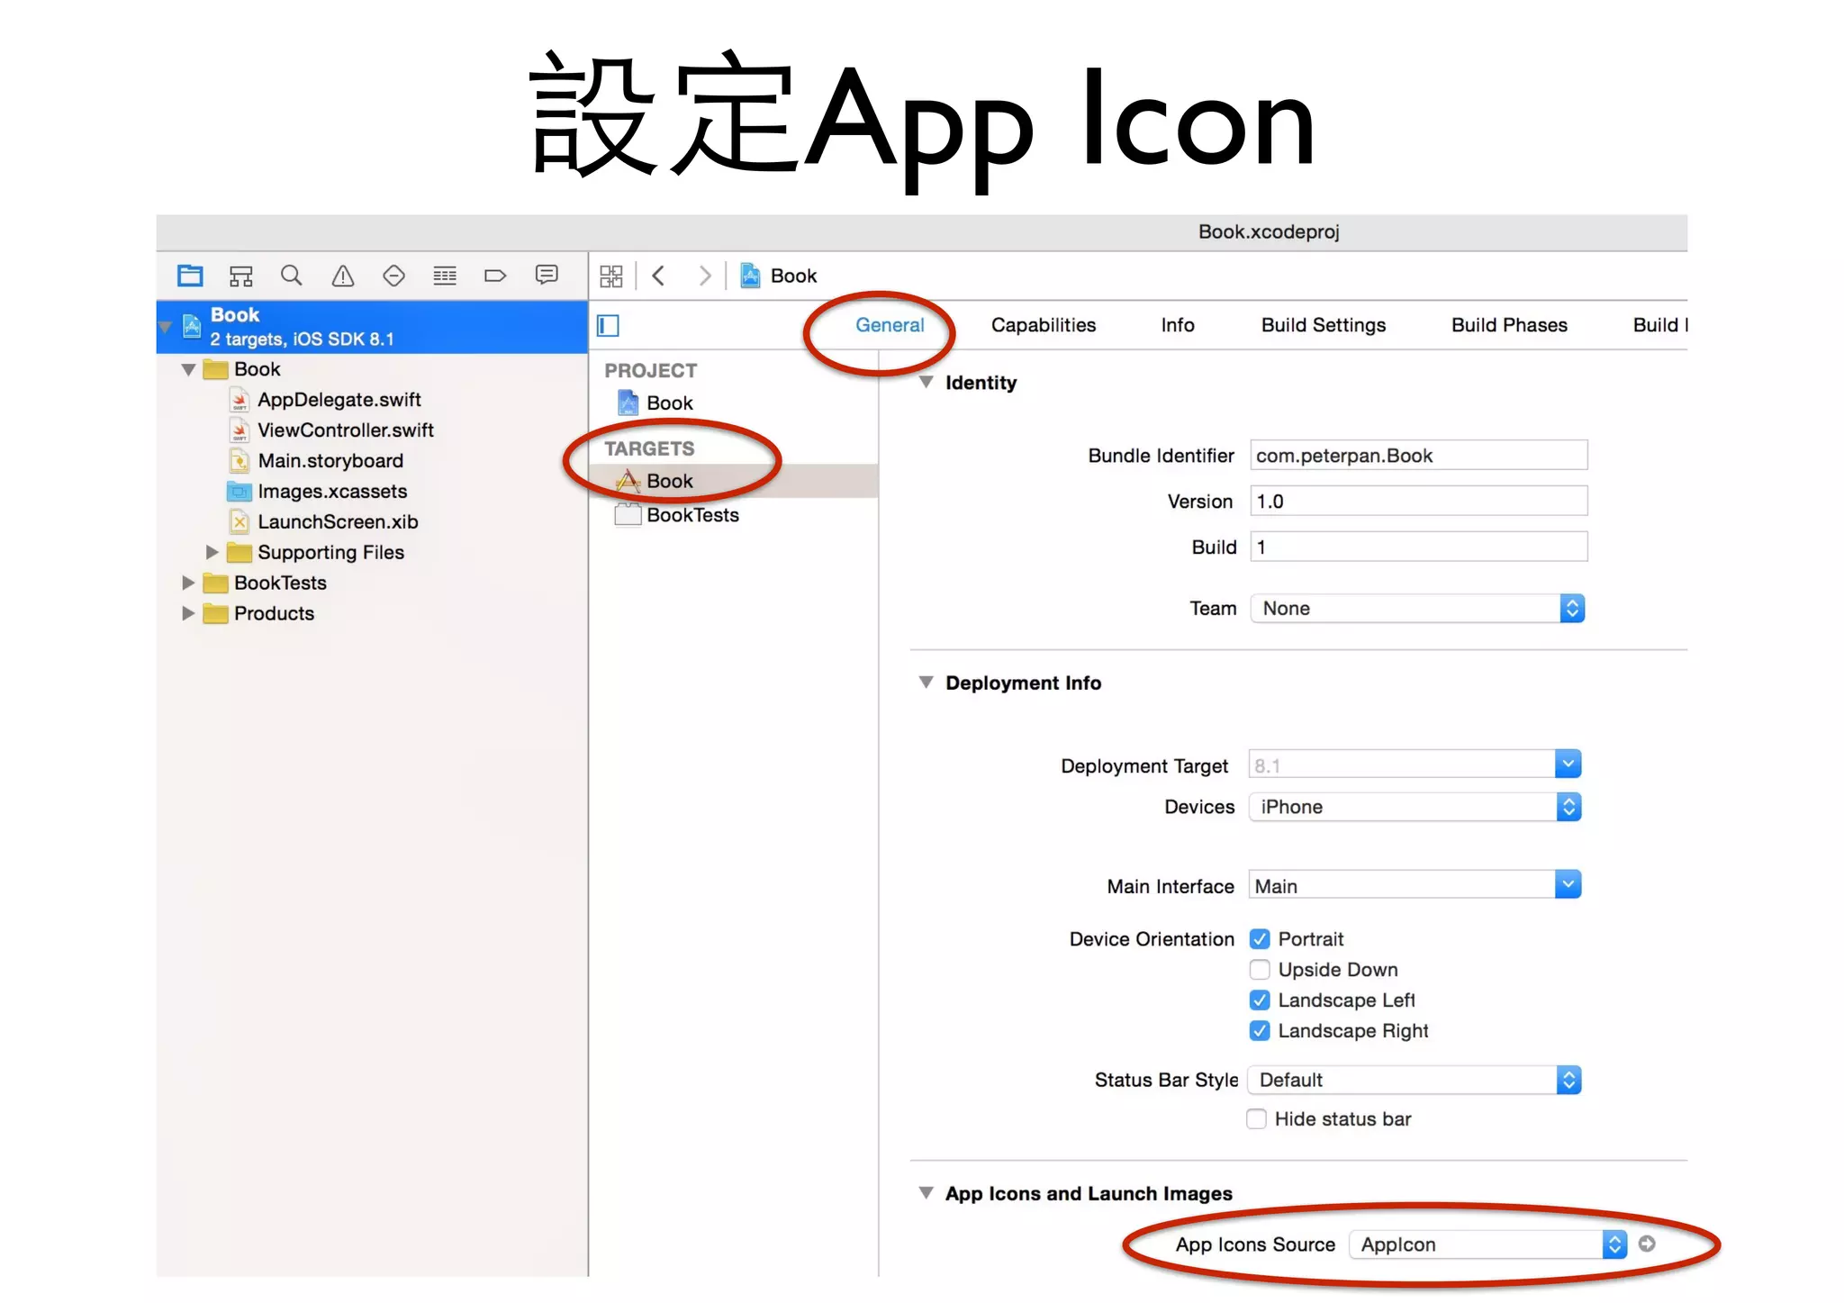Toggle Landscape Right orientation checkbox
This screenshot has height=1303, width=1844.
1260,1031
